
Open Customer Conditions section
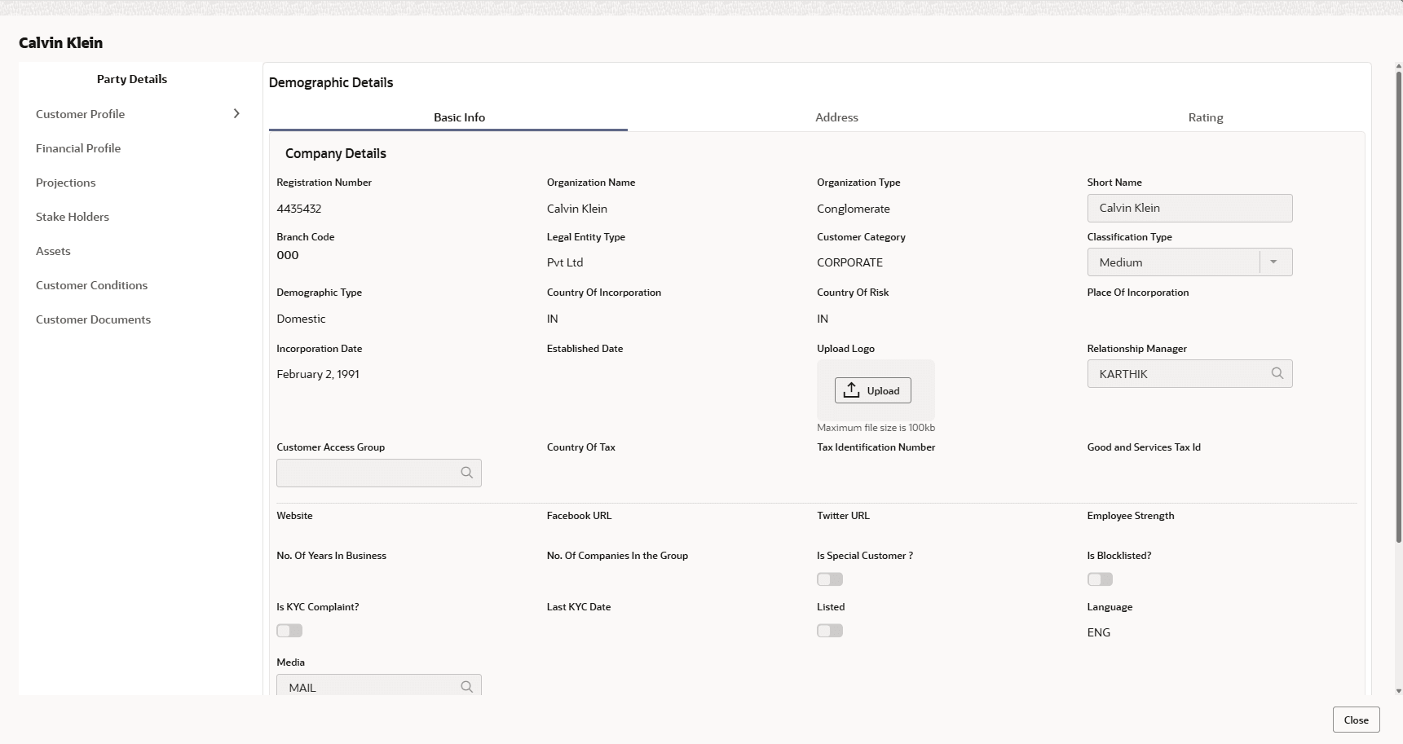coord(92,285)
